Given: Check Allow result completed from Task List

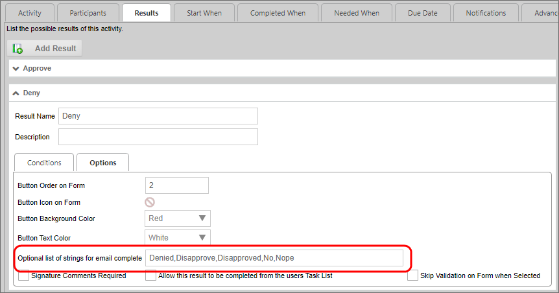Looking at the screenshot, I should (151, 275).
